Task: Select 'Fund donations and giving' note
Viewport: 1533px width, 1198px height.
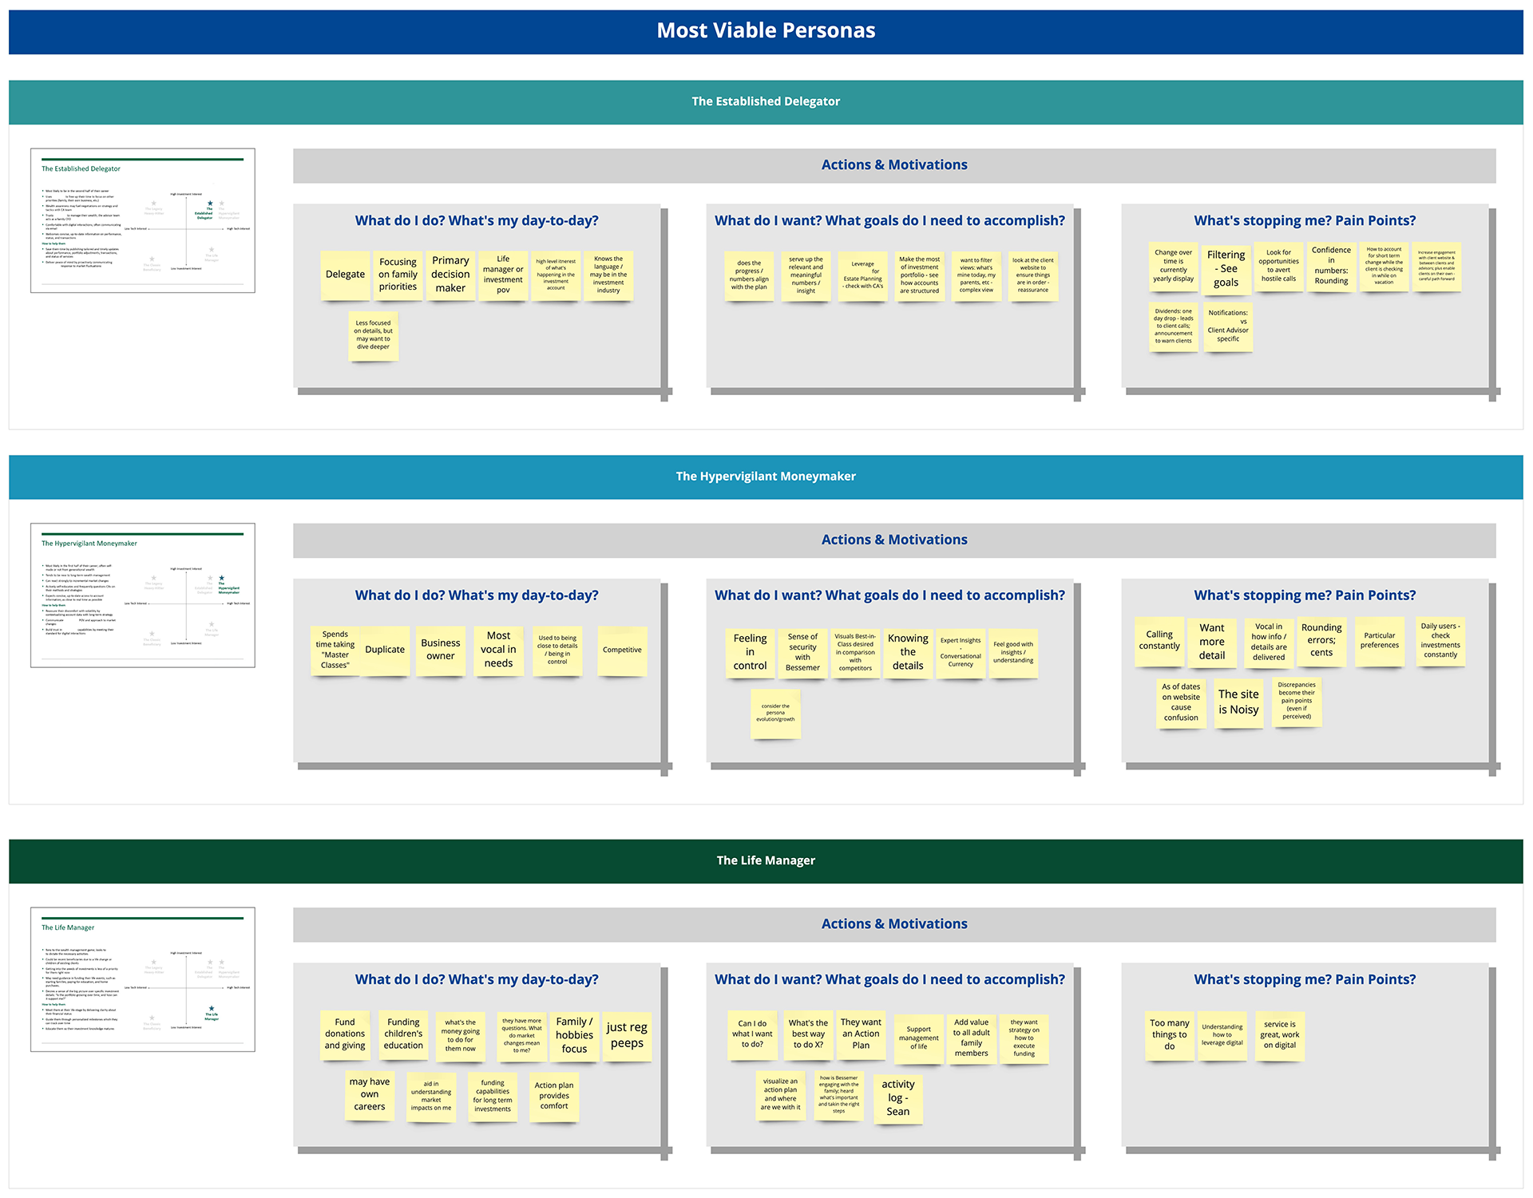Action: click(x=346, y=1035)
